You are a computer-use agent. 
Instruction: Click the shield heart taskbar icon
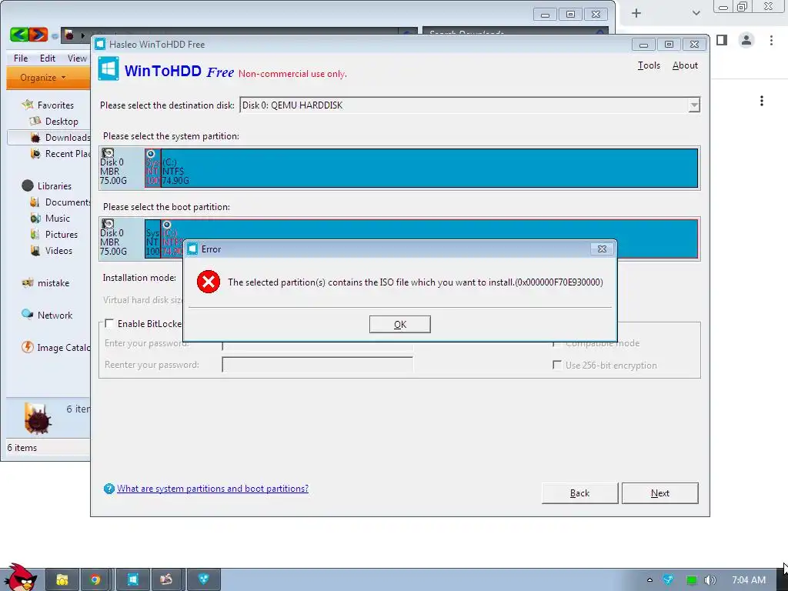click(x=203, y=580)
